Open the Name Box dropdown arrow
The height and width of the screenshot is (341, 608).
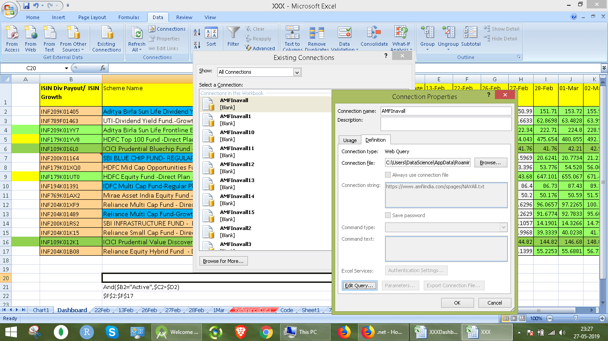[67, 68]
